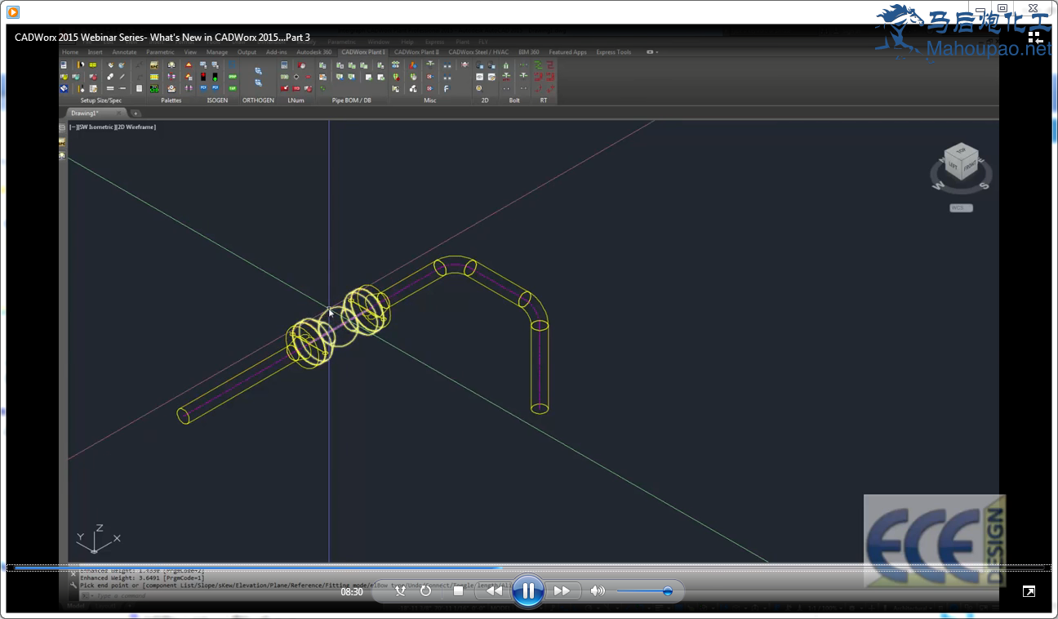Expand the Setup Size/Spec panel title
The width and height of the screenshot is (1058, 619).
(101, 100)
